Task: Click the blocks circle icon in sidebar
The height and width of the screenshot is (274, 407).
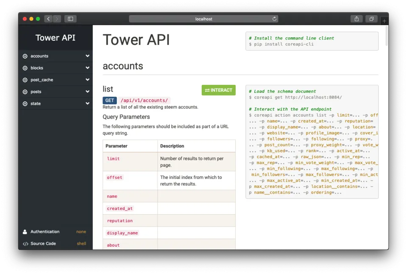Action: pos(25,68)
